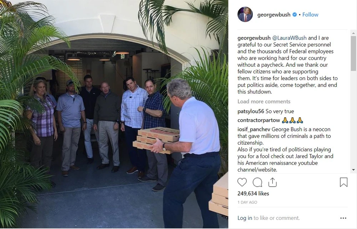Screen dimensions: 357x229
Task: Open contractorpartow commenter profile
Action: point(258,120)
